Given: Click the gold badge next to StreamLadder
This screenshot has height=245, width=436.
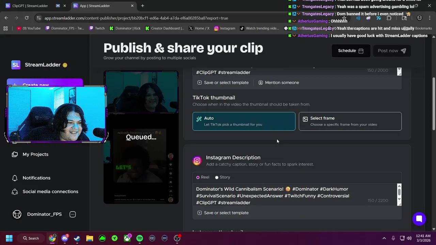Looking at the screenshot, I should (65, 65).
